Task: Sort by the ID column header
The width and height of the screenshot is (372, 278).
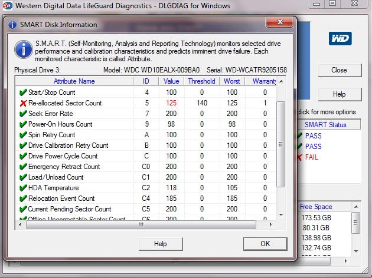Action: [x=146, y=81]
